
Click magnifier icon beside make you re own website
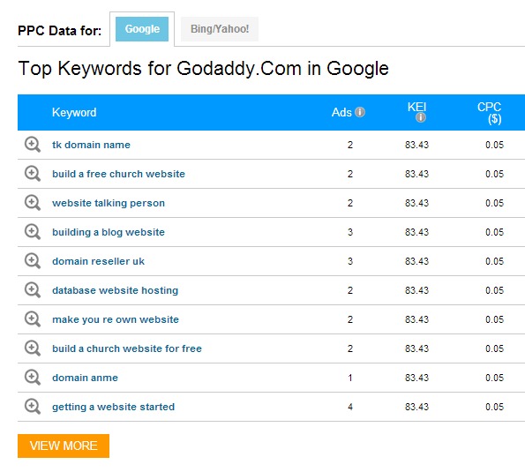tap(33, 319)
